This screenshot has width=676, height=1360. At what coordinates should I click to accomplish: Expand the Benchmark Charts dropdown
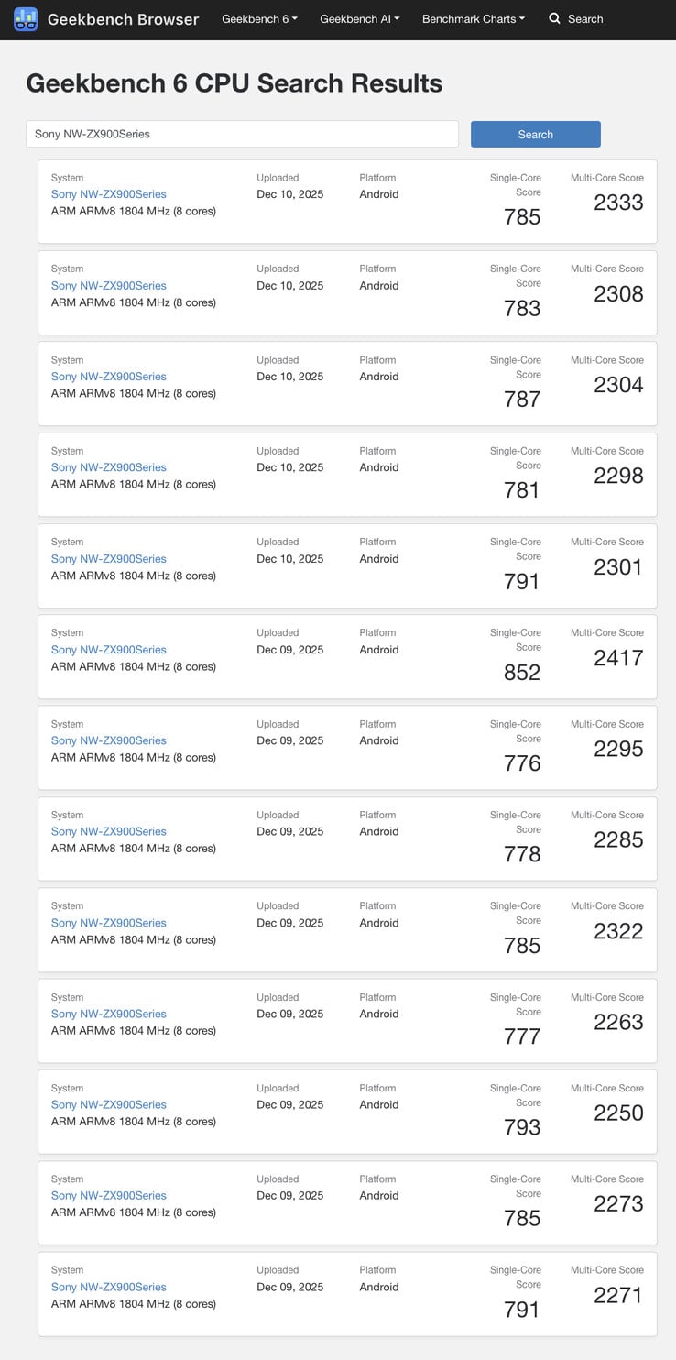(x=473, y=18)
